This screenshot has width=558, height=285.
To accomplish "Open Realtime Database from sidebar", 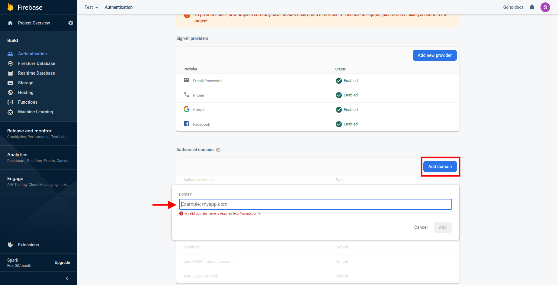I will click(36, 73).
